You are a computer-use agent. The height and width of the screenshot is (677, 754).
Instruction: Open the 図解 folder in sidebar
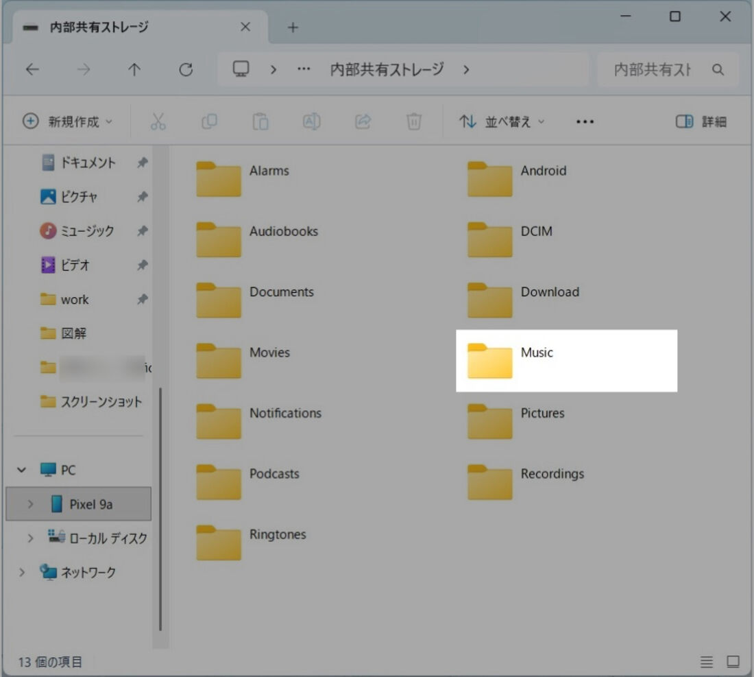(x=64, y=333)
